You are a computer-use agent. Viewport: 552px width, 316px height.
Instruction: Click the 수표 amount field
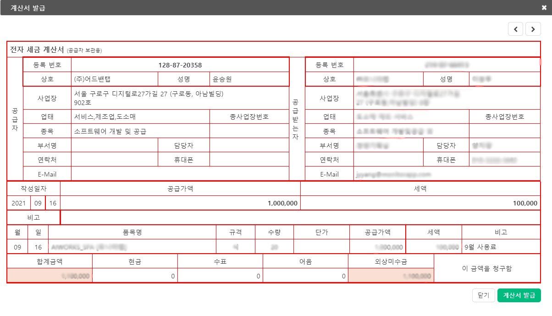[x=220, y=276]
